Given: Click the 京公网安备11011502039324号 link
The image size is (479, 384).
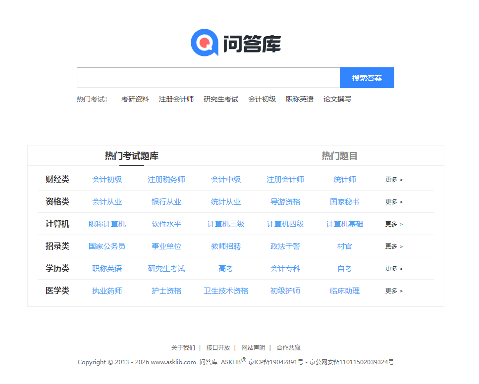Looking at the screenshot, I should pos(352,362).
